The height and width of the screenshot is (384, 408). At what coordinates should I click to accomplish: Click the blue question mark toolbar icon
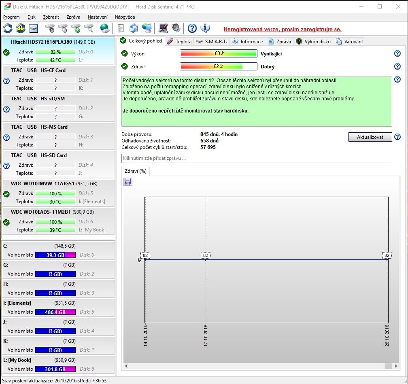(192, 28)
